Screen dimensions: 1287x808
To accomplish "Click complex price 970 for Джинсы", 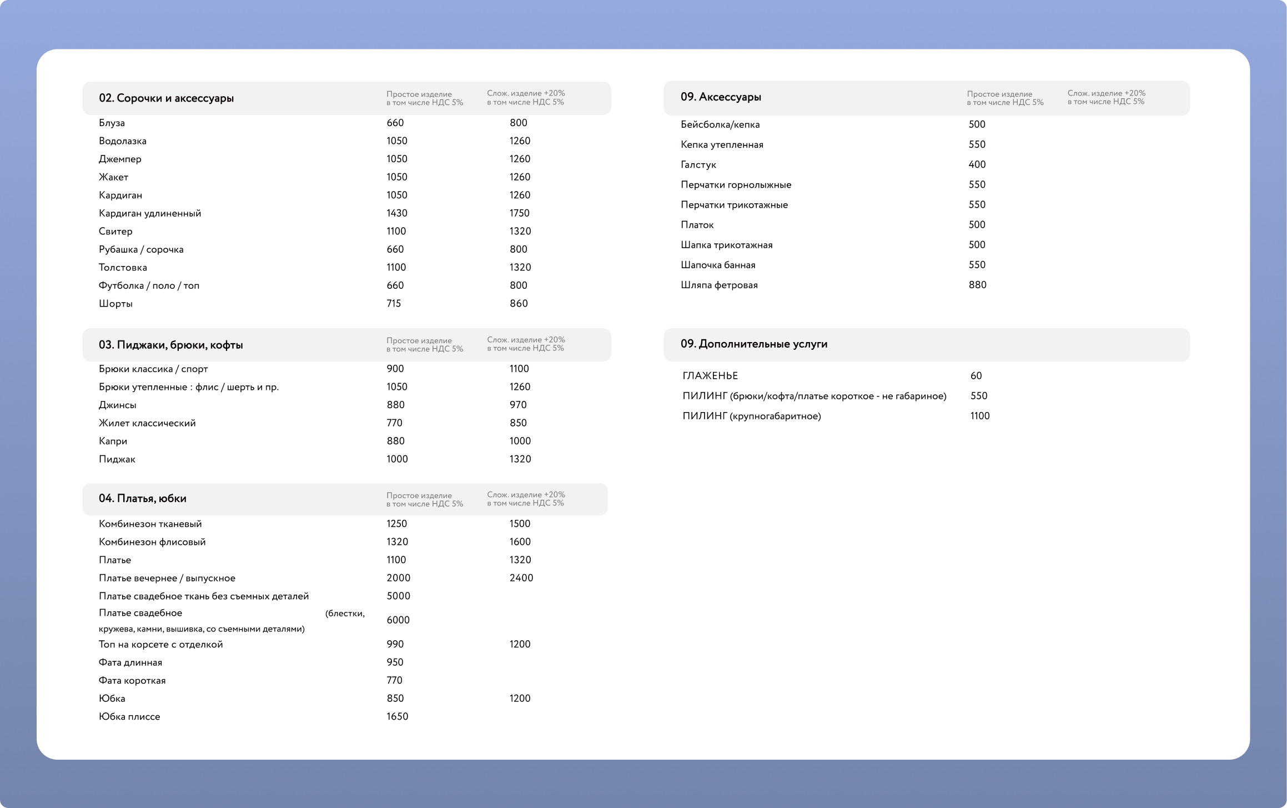I will [517, 405].
